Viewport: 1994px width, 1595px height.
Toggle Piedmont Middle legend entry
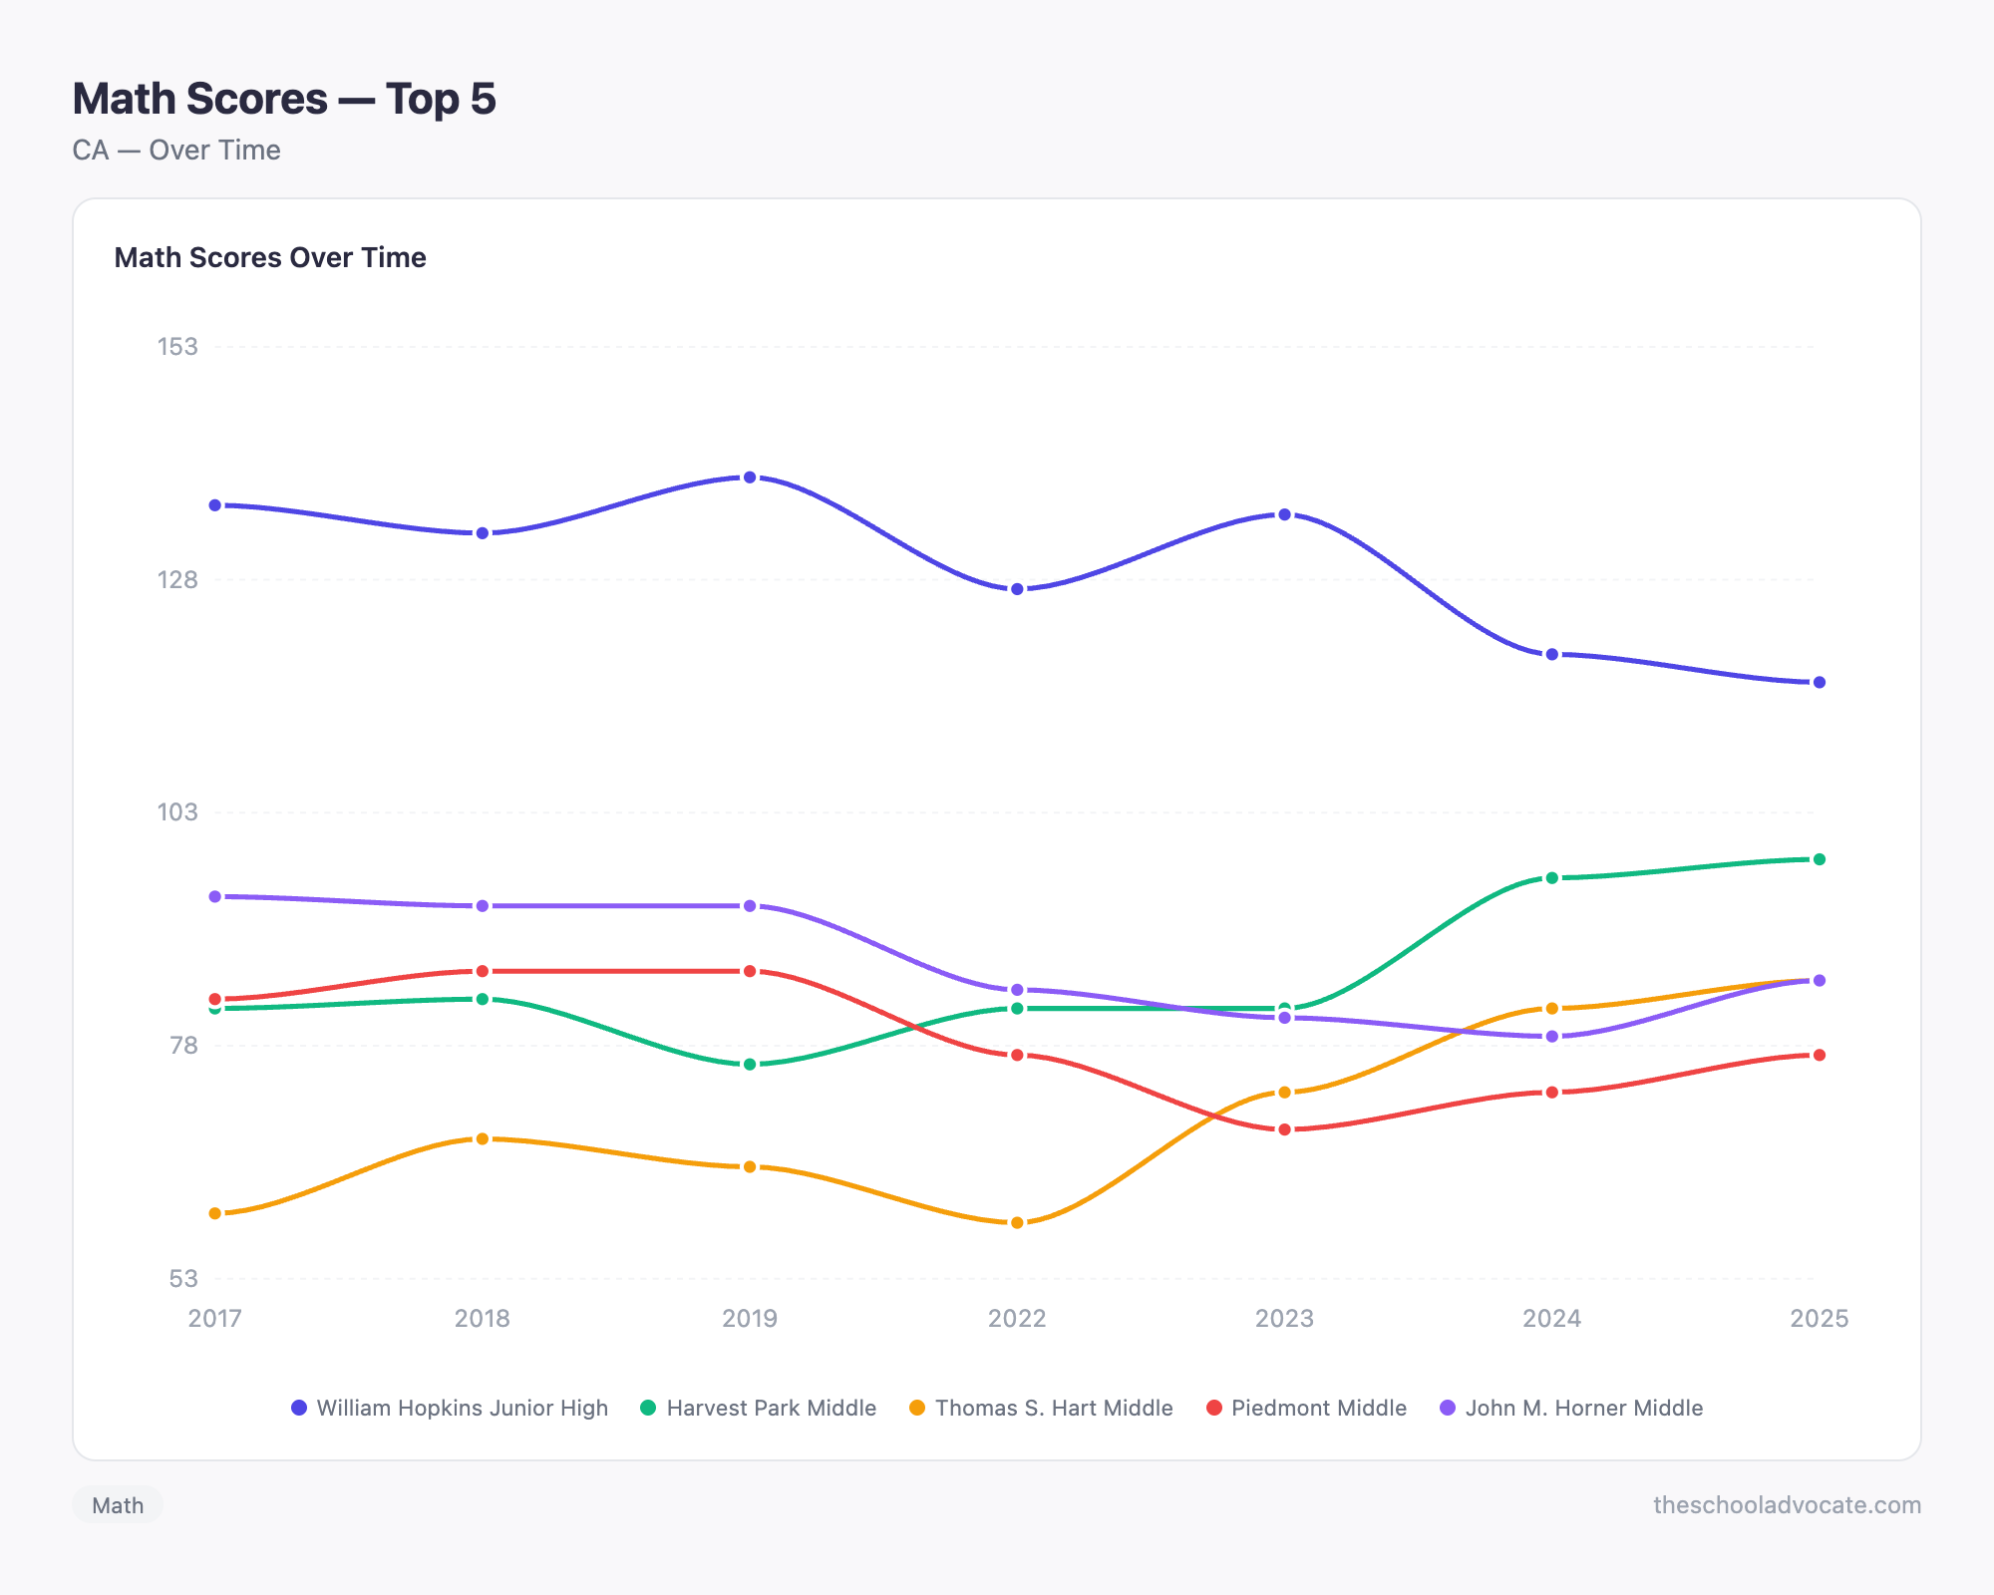pyautogui.click(x=1306, y=1408)
